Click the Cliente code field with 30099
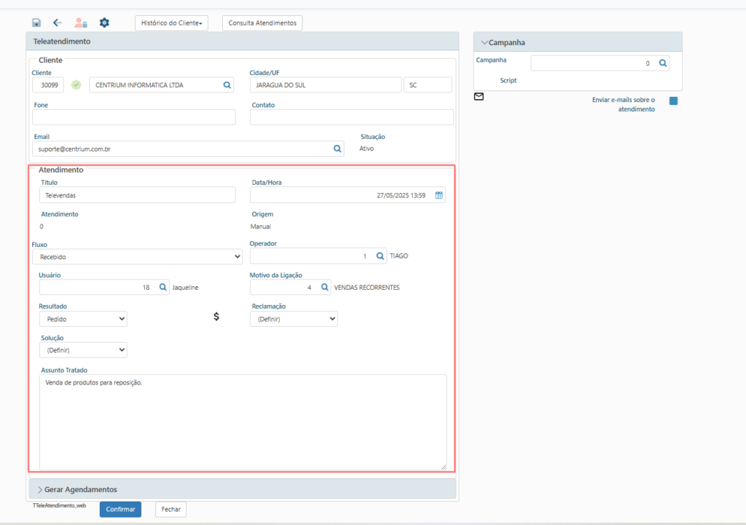This screenshot has height=525, width=746. coord(48,85)
